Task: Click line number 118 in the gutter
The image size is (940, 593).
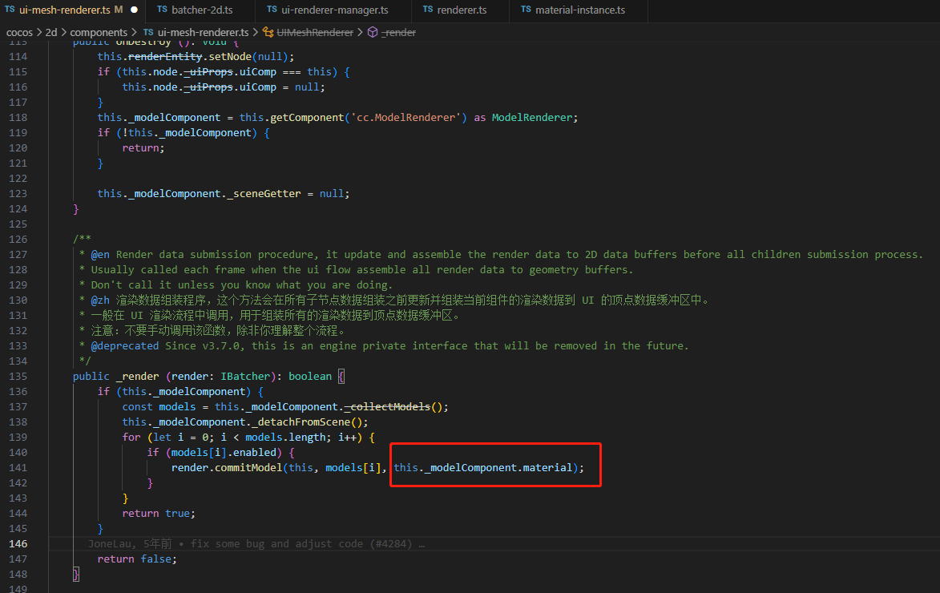Action: [18, 118]
